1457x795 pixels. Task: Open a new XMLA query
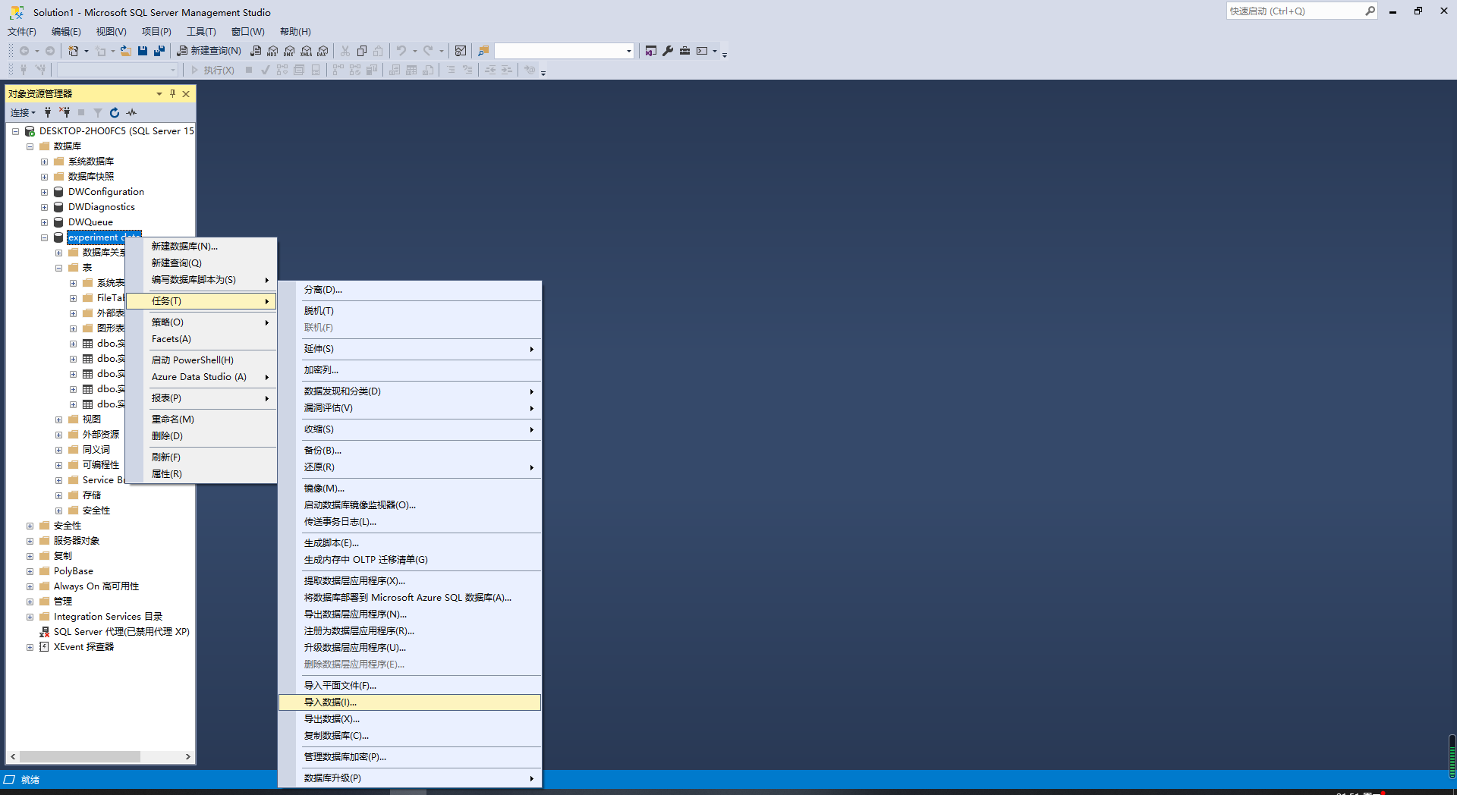coord(306,51)
